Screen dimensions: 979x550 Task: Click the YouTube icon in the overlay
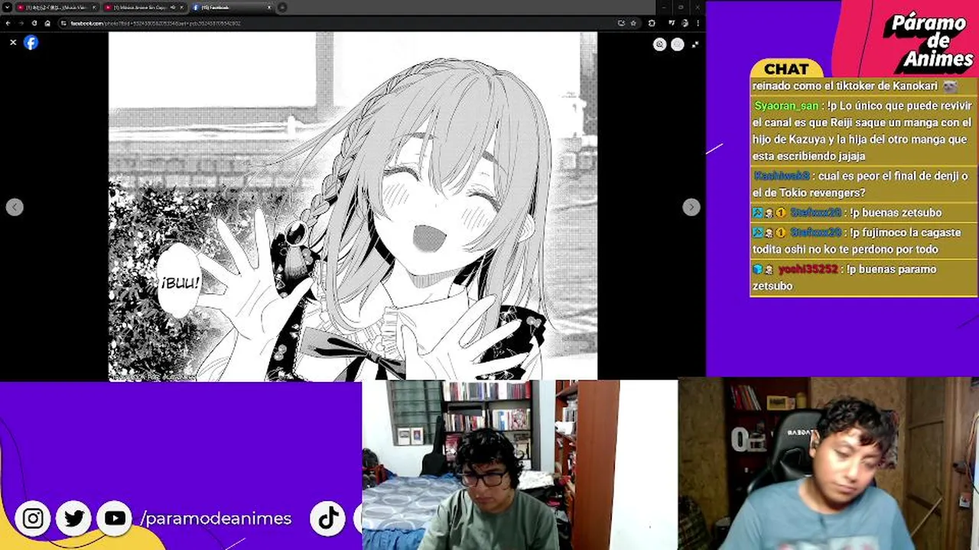[x=115, y=519]
